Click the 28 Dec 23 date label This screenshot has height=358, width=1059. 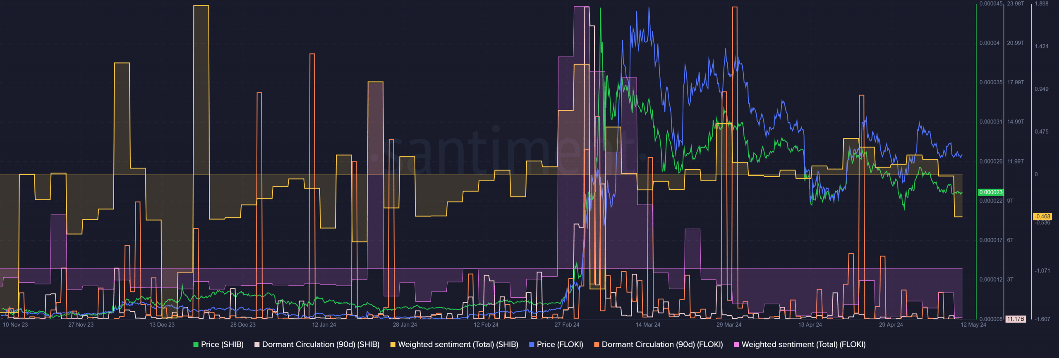coord(243,325)
